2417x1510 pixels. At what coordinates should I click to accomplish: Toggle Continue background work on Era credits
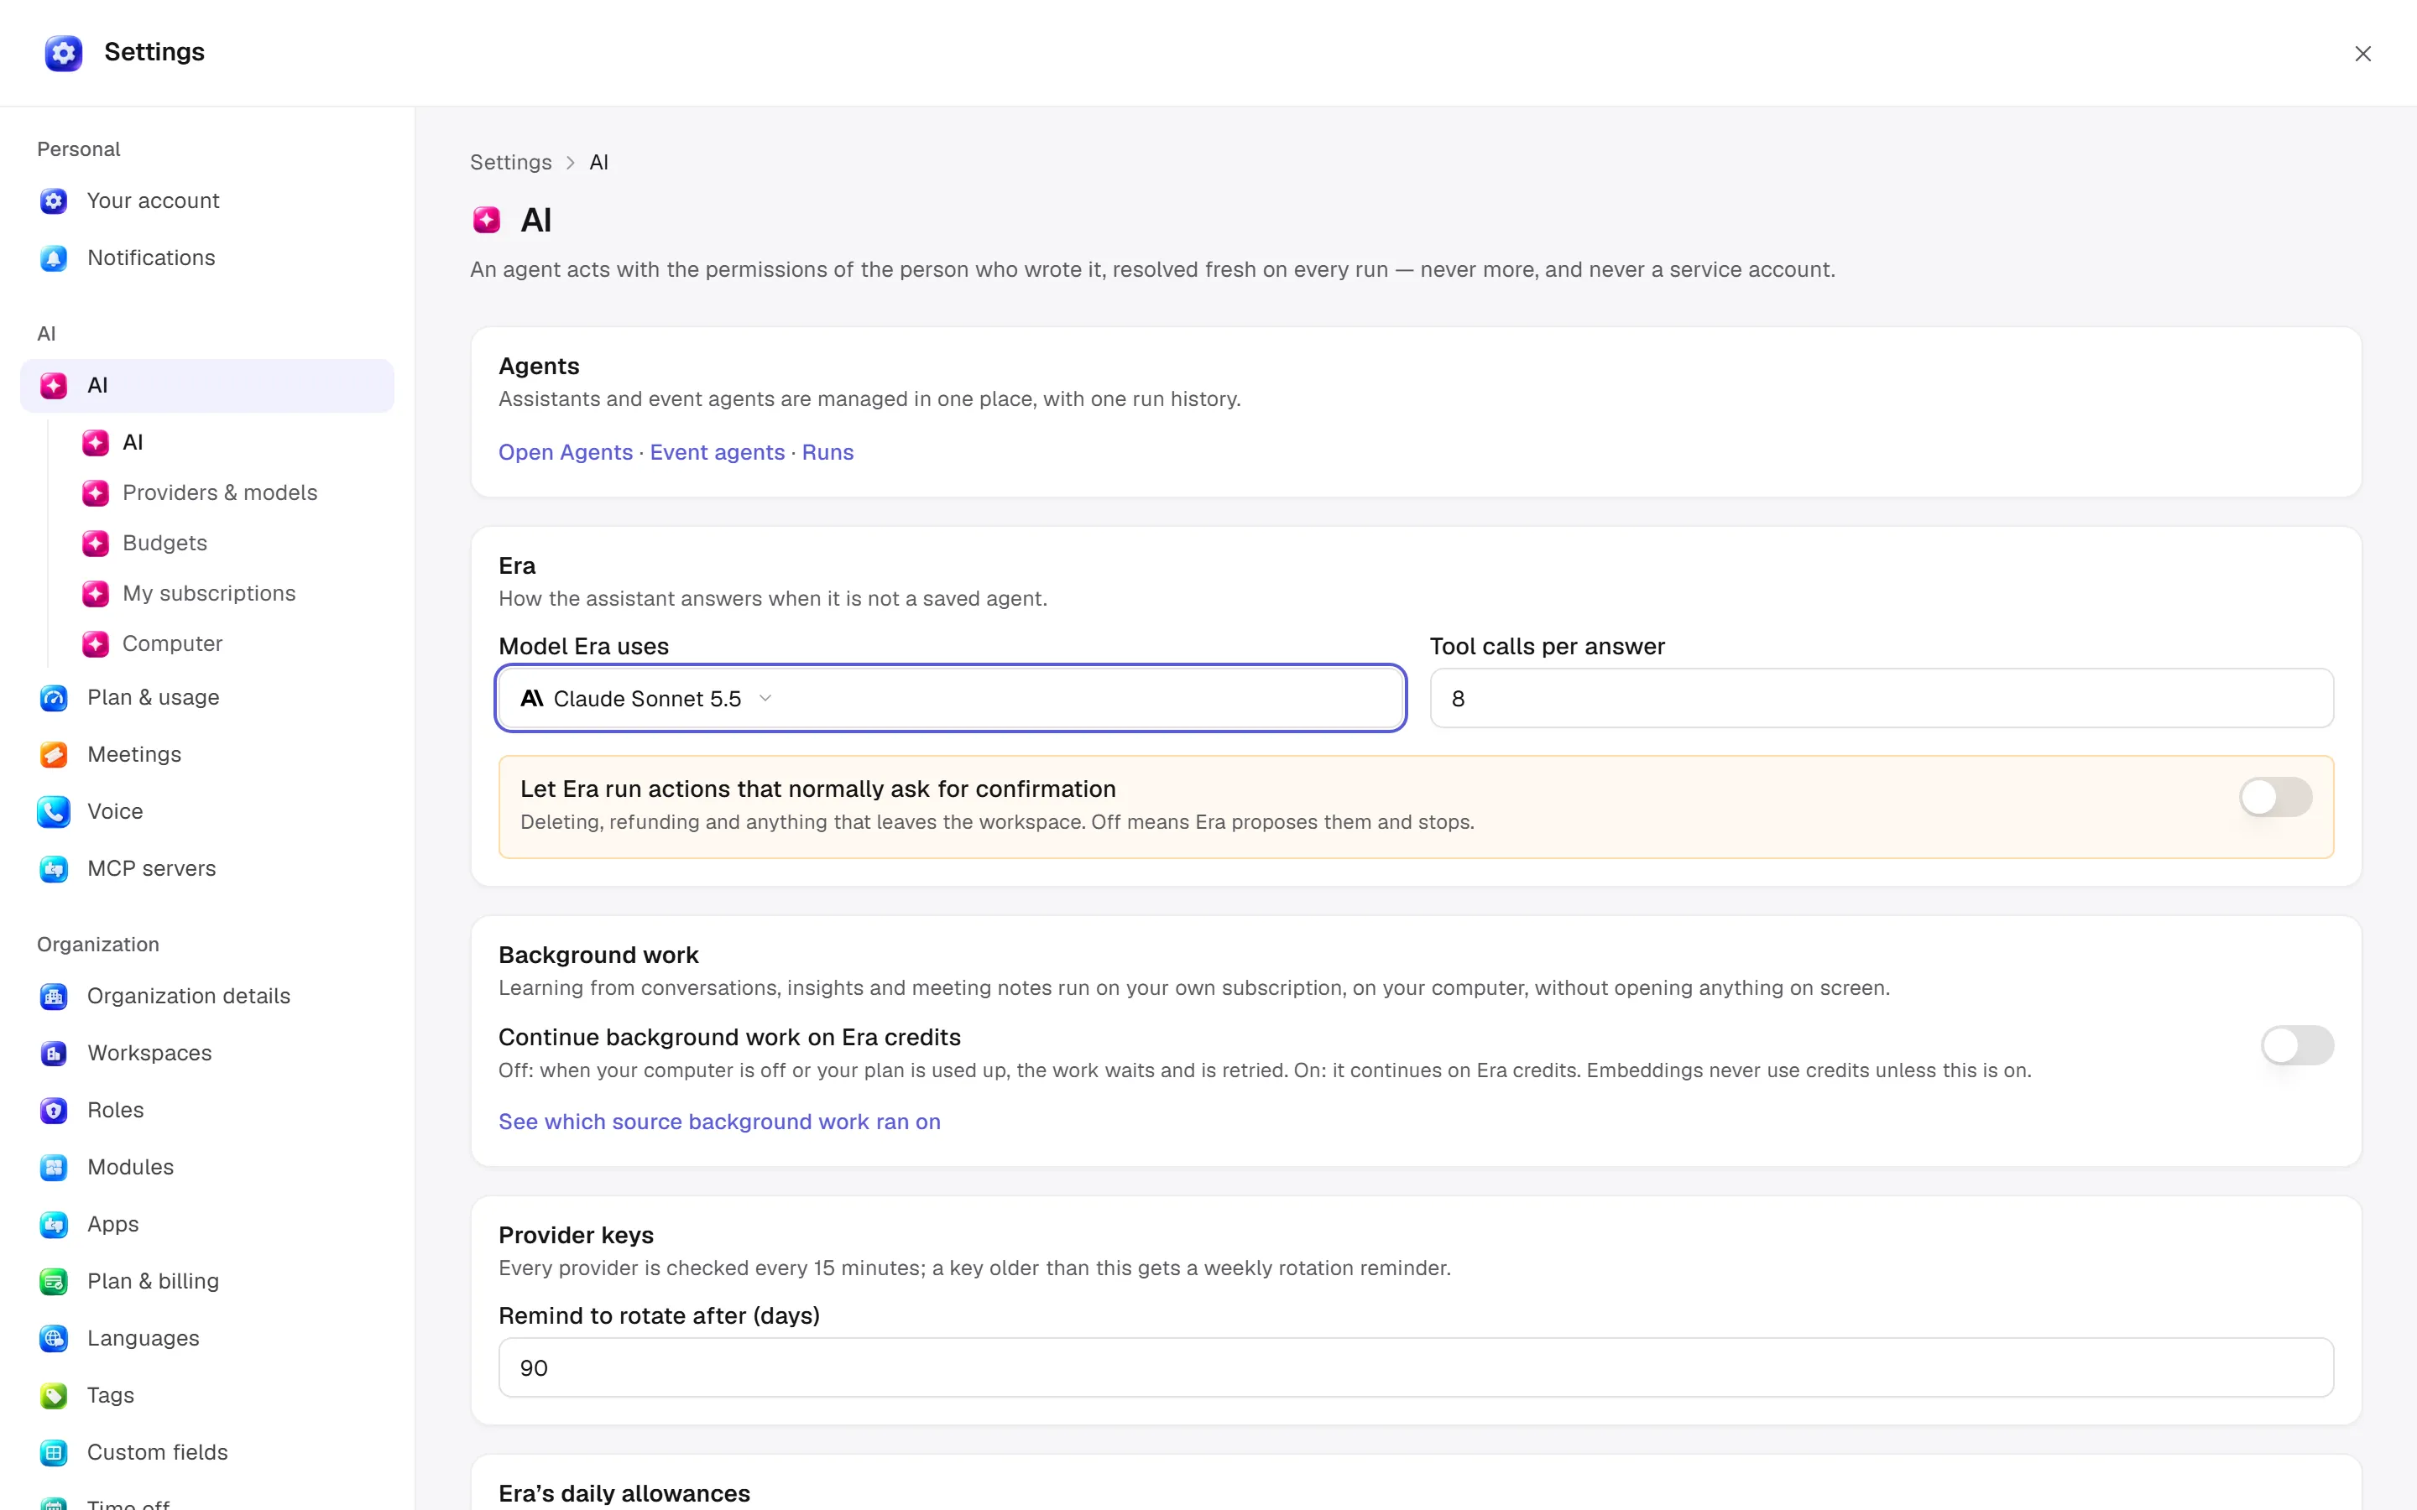click(x=2297, y=1045)
